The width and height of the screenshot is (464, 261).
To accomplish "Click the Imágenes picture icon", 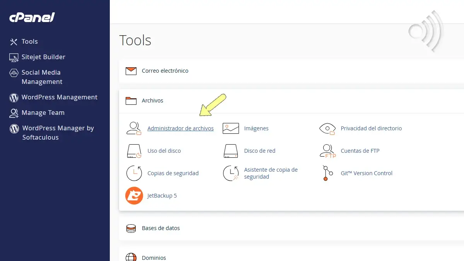I will [230, 128].
